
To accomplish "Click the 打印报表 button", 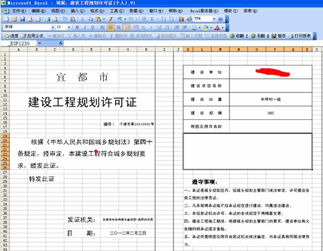I will (x=300, y=36).
